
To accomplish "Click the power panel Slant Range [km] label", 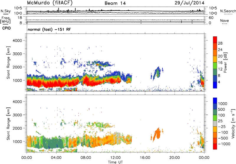I will click(x=8, y=62).
